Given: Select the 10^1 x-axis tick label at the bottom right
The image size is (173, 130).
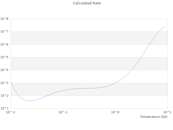Looking at the screenshot, I should [167, 112].
